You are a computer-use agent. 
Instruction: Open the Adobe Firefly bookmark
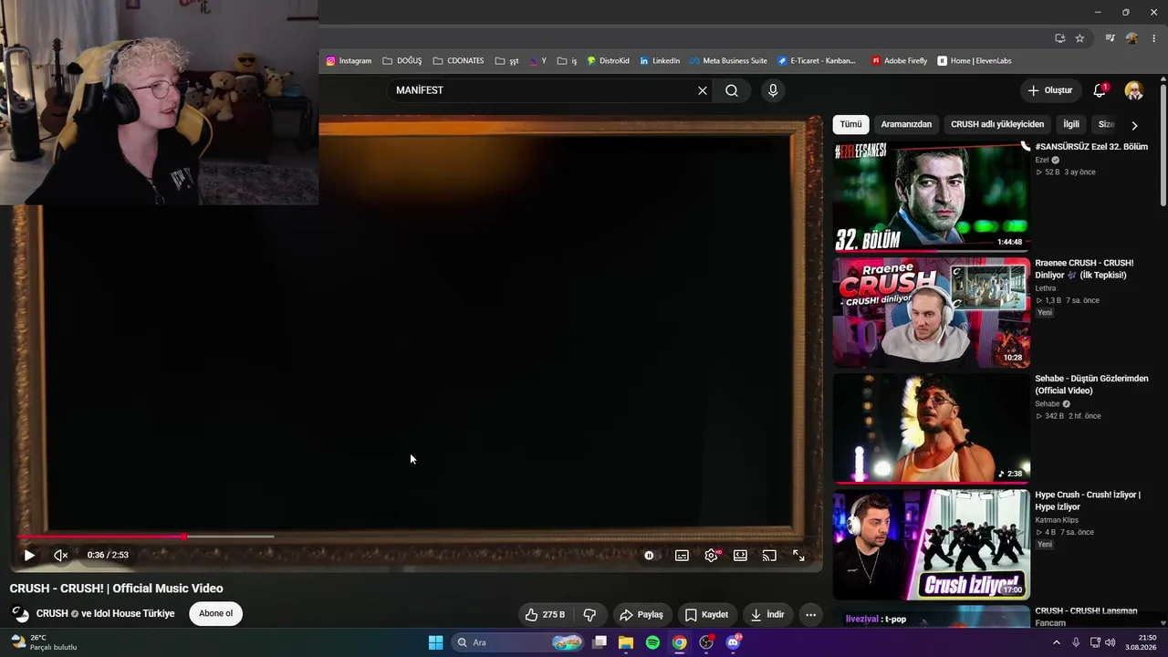point(899,61)
